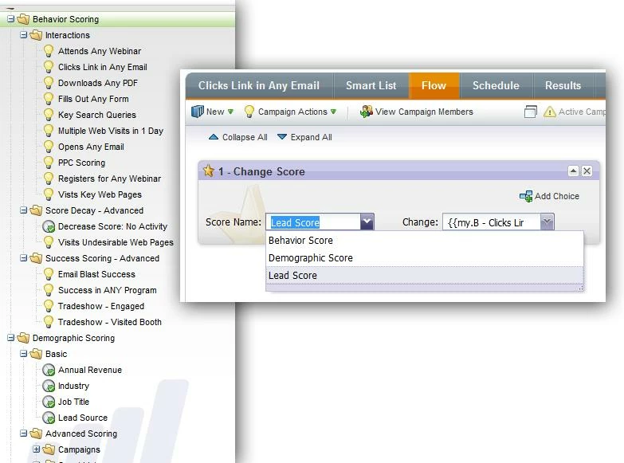Image resolution: width=624 pixels, height=463 pixels.
Task: Switch to the Results tab
Action: pyautogui.click(x=563, y=85)
